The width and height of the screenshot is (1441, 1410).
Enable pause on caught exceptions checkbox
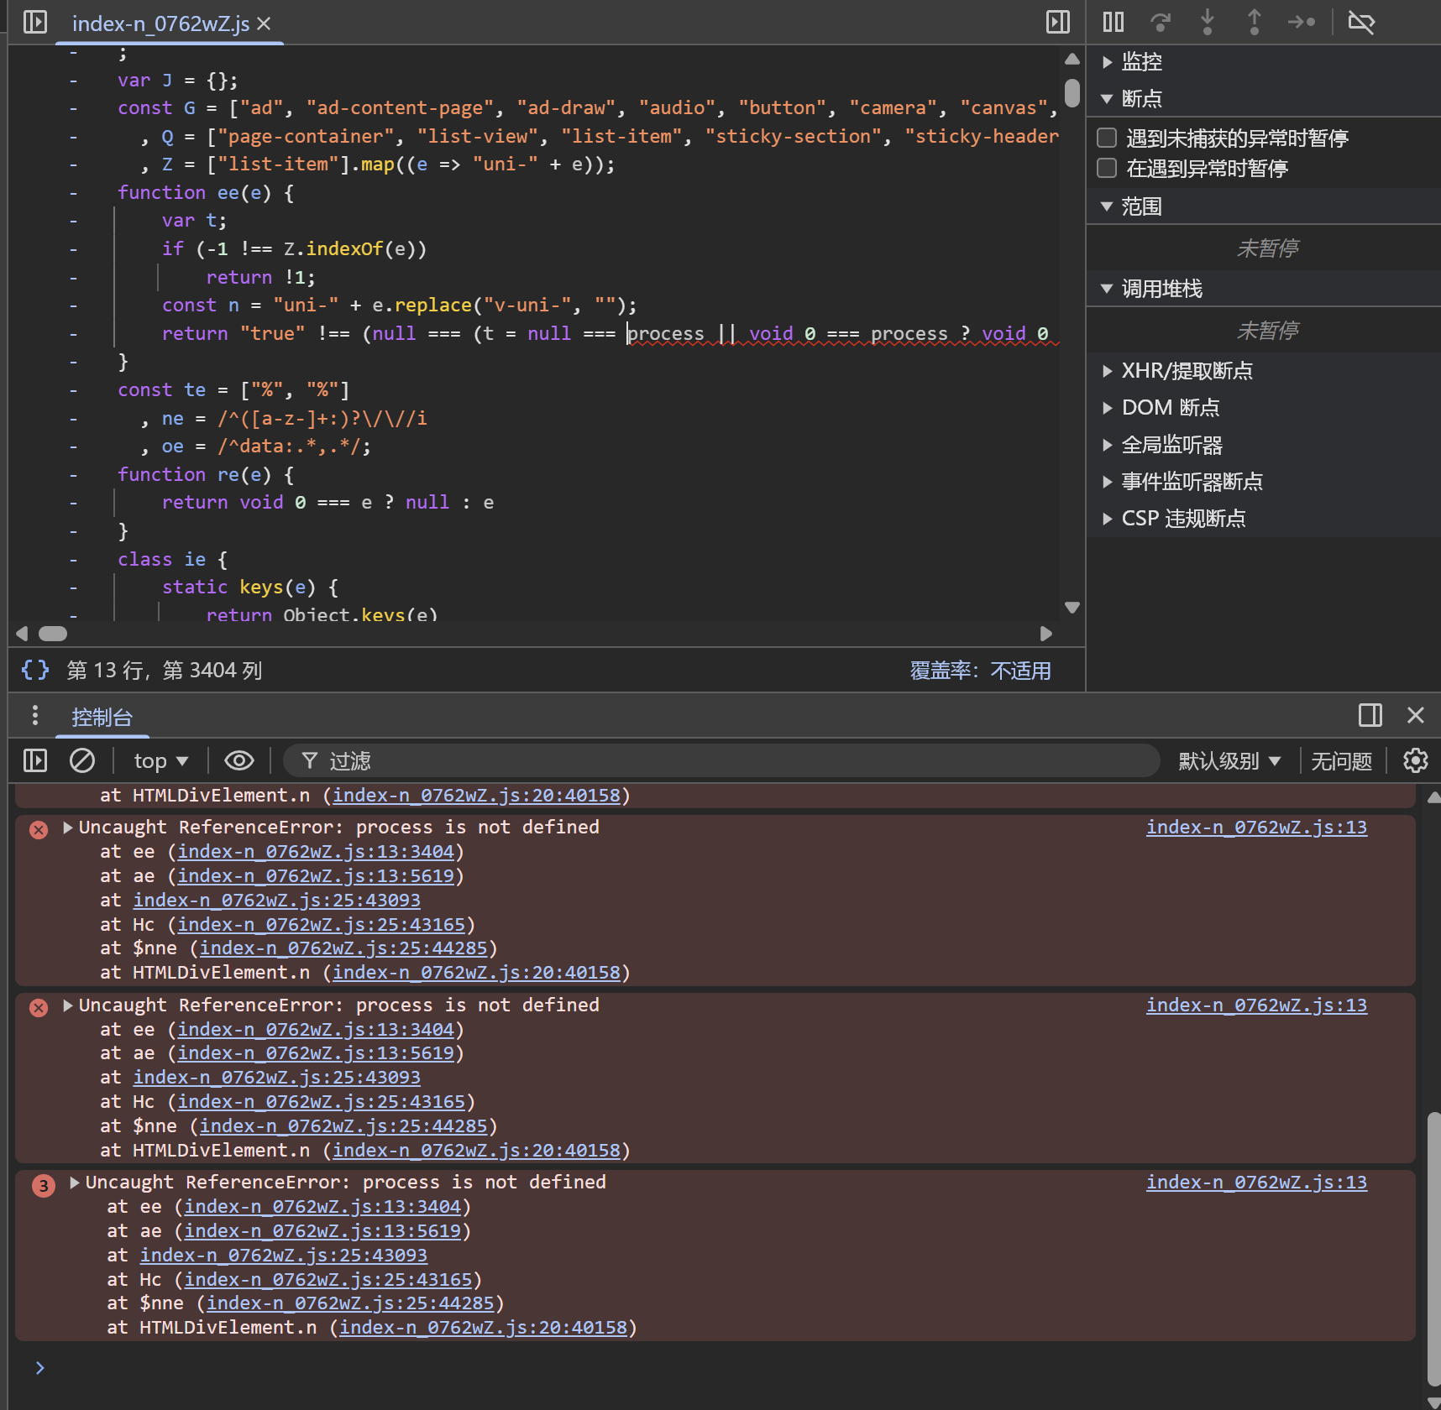[x=1107, y=169]
